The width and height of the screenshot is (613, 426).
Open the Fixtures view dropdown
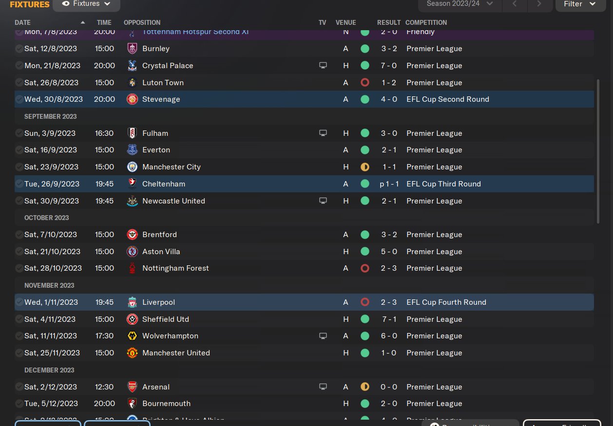point(86,4)
